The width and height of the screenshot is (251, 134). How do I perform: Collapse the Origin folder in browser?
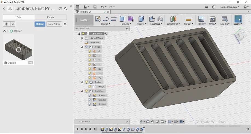pos(82,47)
